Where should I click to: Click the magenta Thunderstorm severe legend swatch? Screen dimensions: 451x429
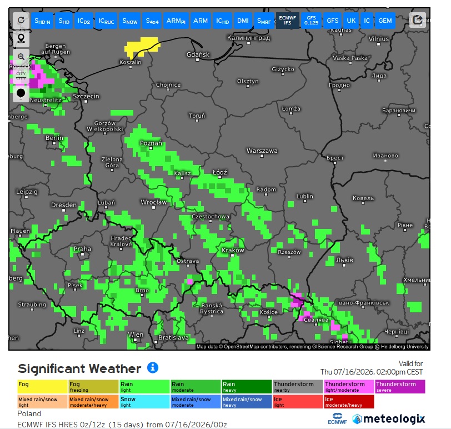point(400,387)
